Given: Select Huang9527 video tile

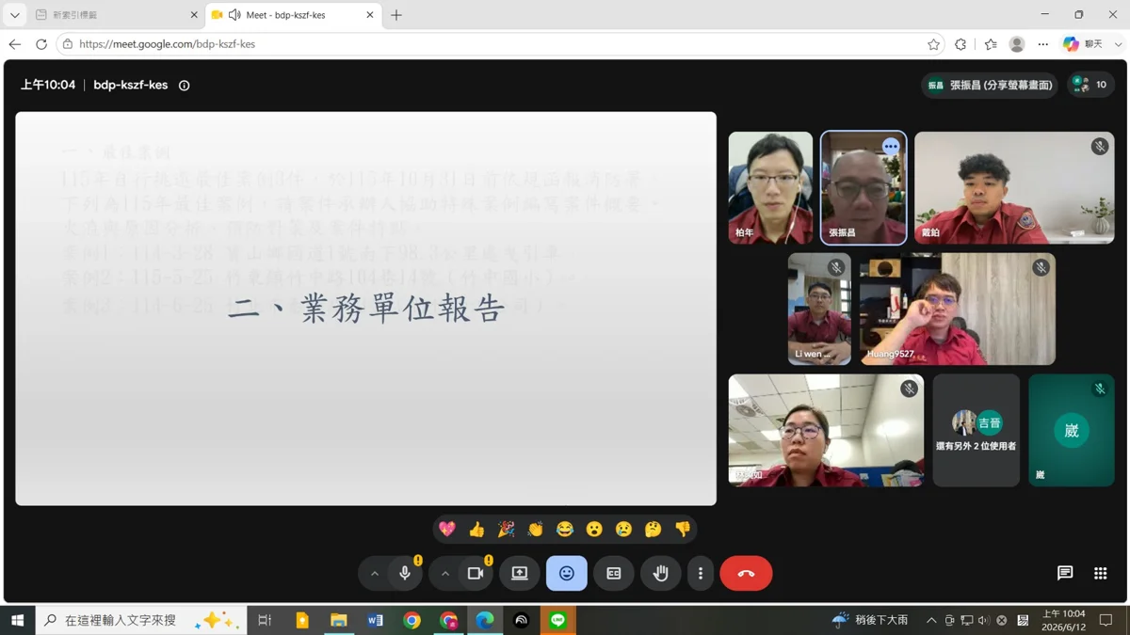Looking at the screenshot, I should pos(957,309).
